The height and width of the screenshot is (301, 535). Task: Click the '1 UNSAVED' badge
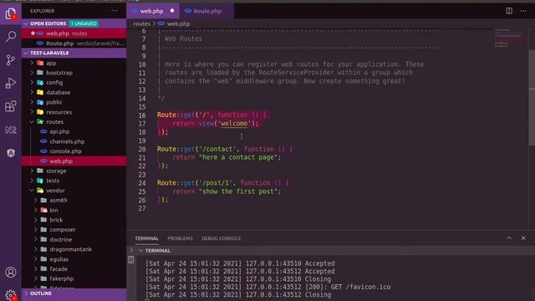[84, 23]
